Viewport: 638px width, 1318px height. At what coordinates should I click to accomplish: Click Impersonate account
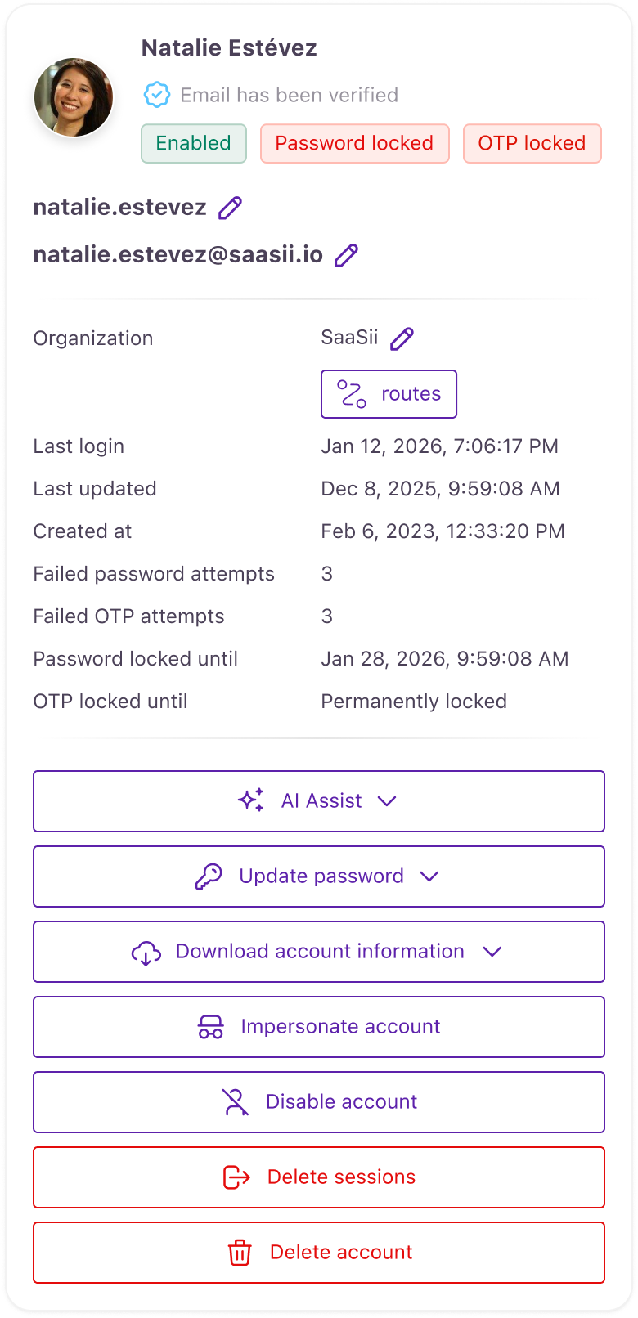click(318, 1026)
